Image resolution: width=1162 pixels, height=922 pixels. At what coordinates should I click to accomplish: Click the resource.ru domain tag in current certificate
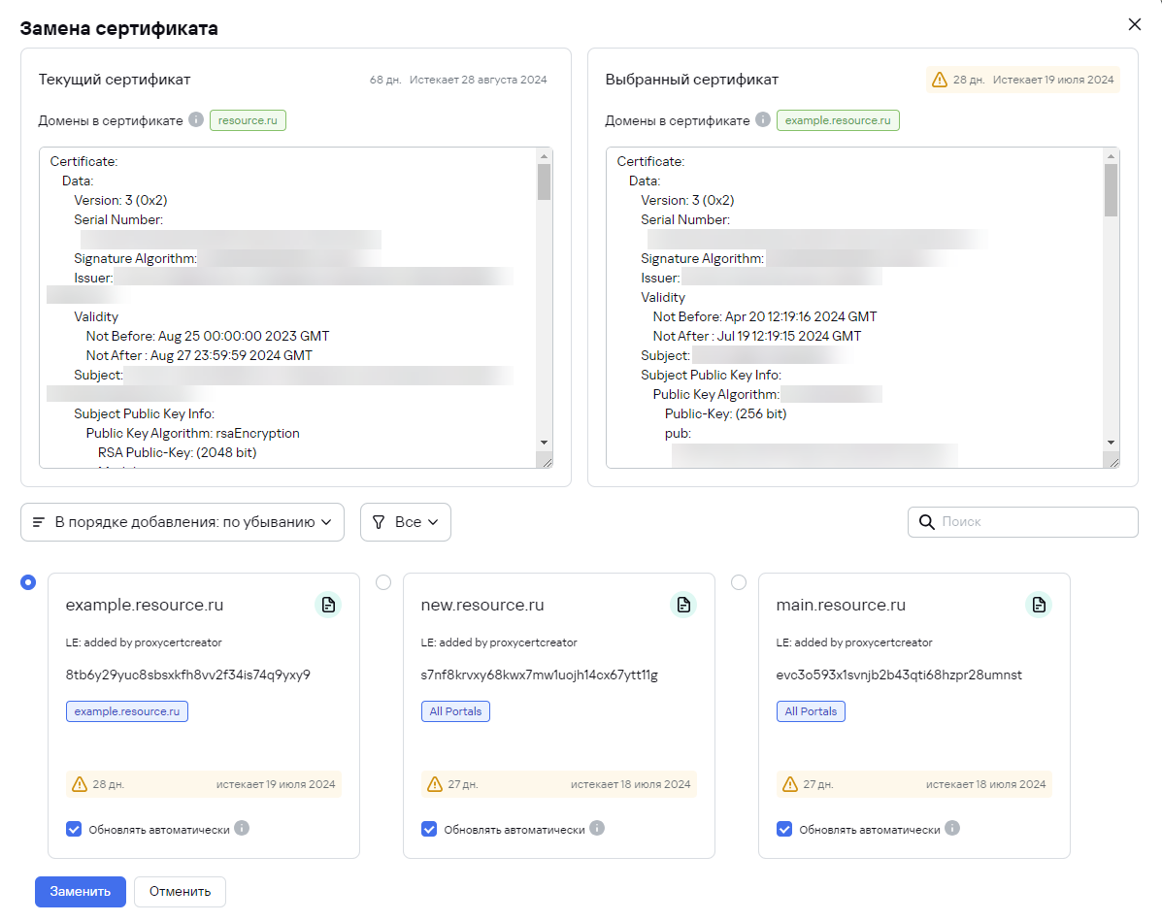[x=248, y=120]
